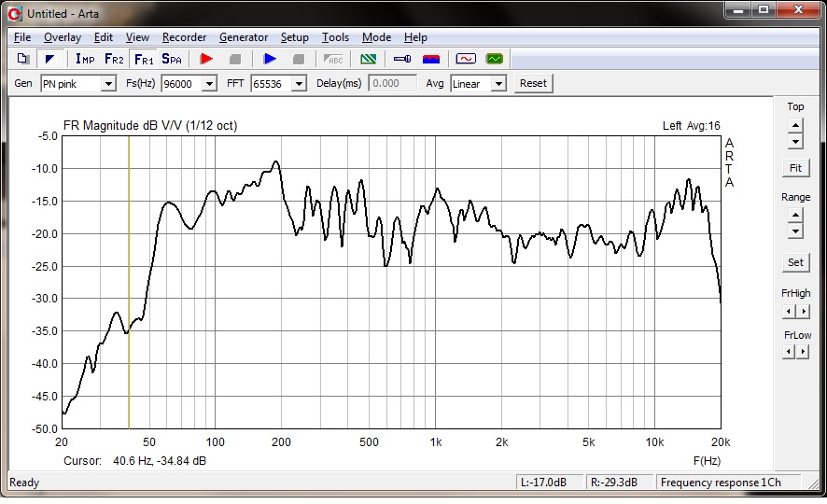Expand the Gen PN pink dropdown
This screenshot has width=827, height=504.
point(108,84)
